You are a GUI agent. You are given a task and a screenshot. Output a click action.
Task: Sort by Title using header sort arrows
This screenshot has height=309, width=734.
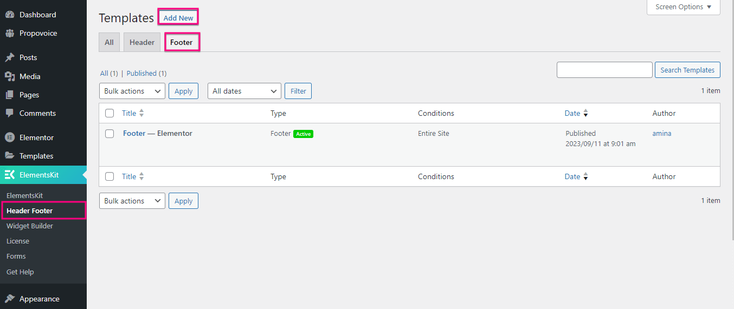(141, 113)
